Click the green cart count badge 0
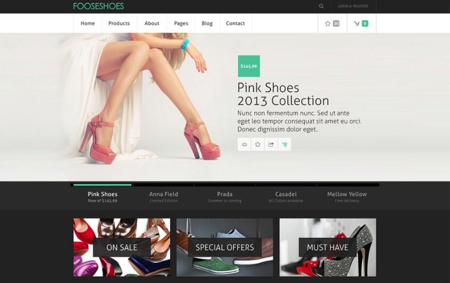Screen dimensions: 450x283 pos(365,23)
